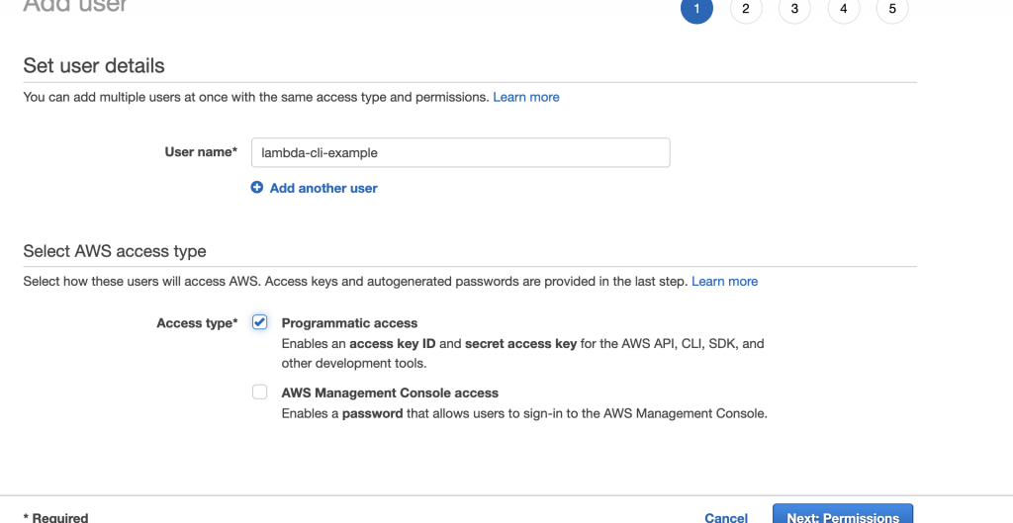Click the Set user details heading
The height and width of the screenshot is (523, 1013).
[94, 65]
